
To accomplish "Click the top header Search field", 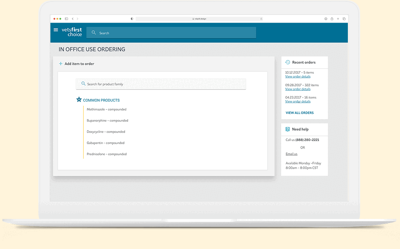I will click(x=171, y=33).
